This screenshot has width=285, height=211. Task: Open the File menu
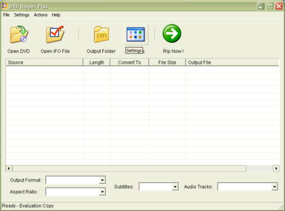pos(6,15)
